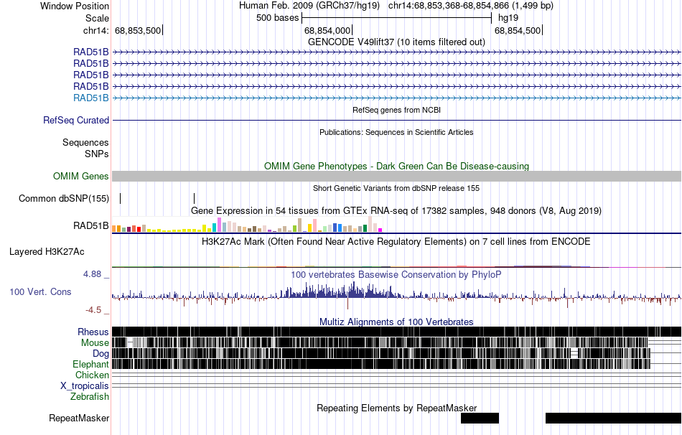Click the dark green GTEx expression bar
The width and height of the screenshot is (682, 435).
[365, 228]
